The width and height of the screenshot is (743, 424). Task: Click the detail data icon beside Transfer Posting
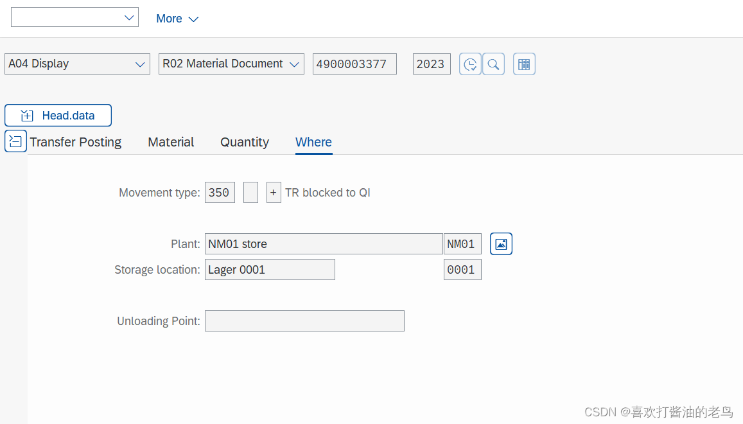(15, 141)
